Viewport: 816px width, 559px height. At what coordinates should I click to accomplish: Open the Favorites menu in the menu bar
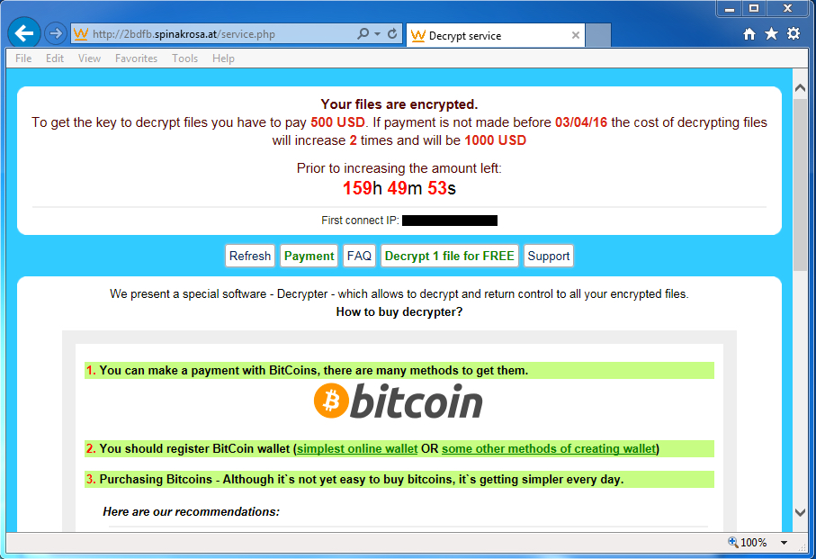136,59
